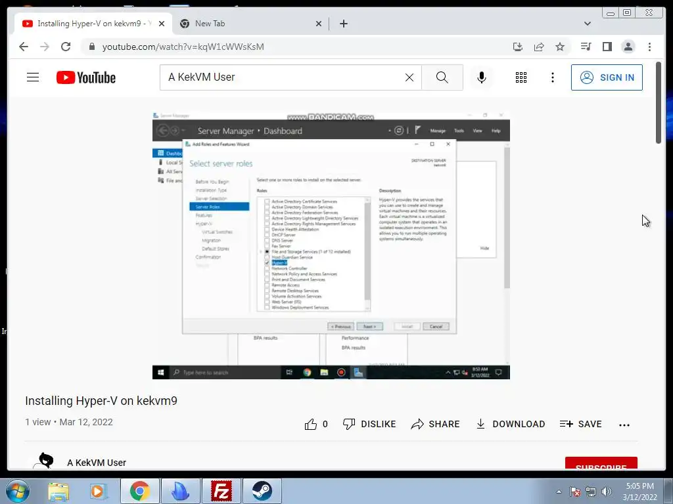Screen dimensions: 673x504
Task: Click the SIGN IN button
Action: tap(607, 77)
